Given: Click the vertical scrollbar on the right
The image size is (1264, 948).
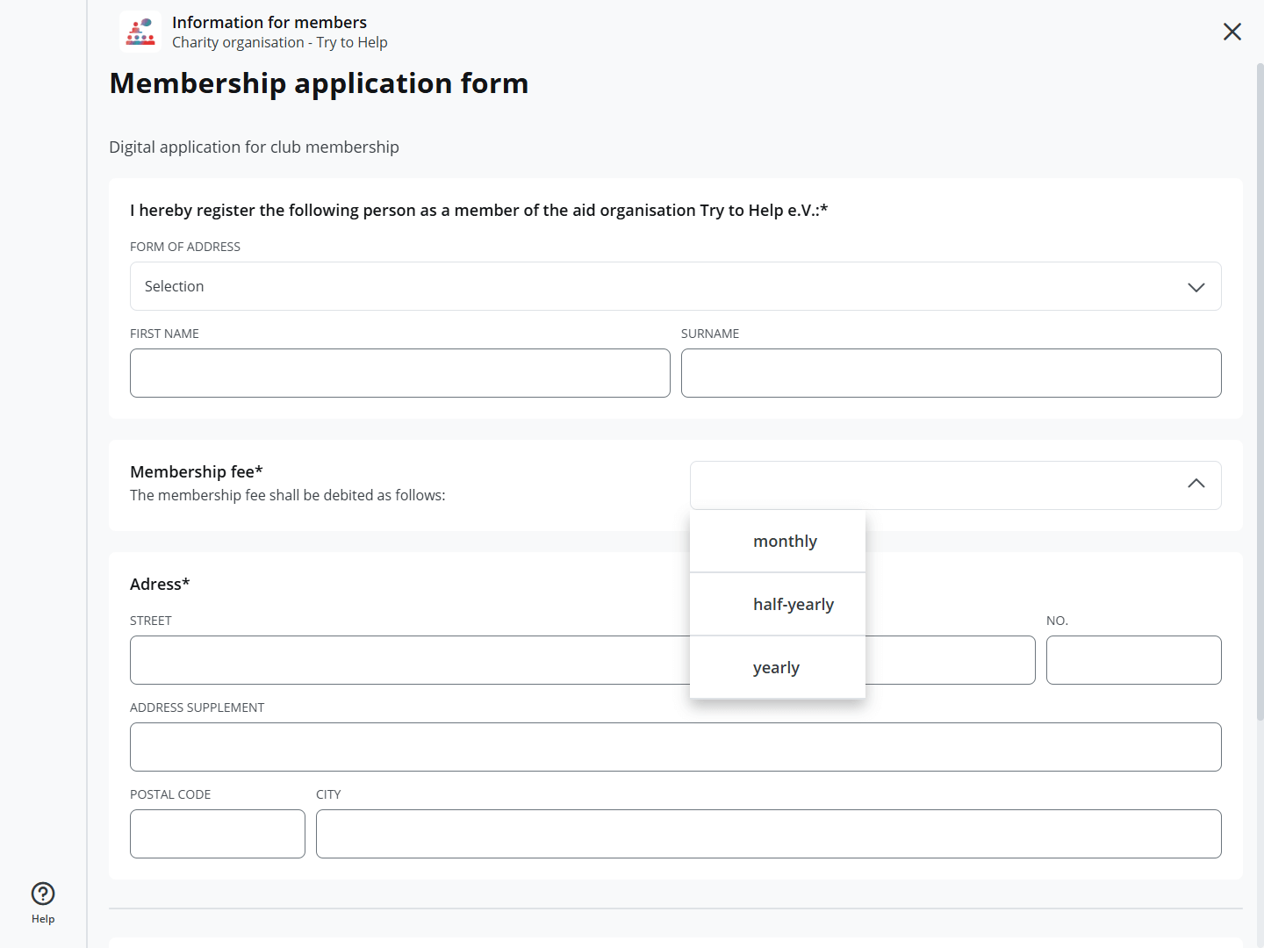Looking at the screenshot, I should pyautogui.click(x=1260, y=395).
